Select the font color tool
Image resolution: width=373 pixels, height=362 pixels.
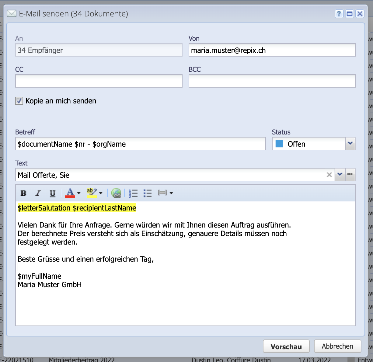[x=70, y=193]
